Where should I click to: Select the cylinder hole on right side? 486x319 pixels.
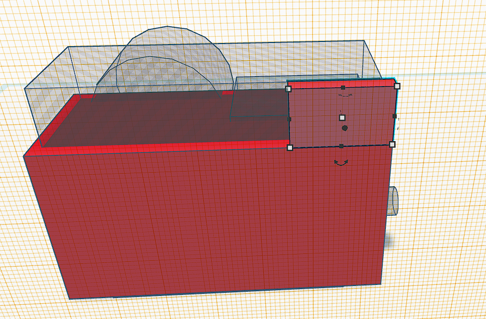(x=393, y=201)
